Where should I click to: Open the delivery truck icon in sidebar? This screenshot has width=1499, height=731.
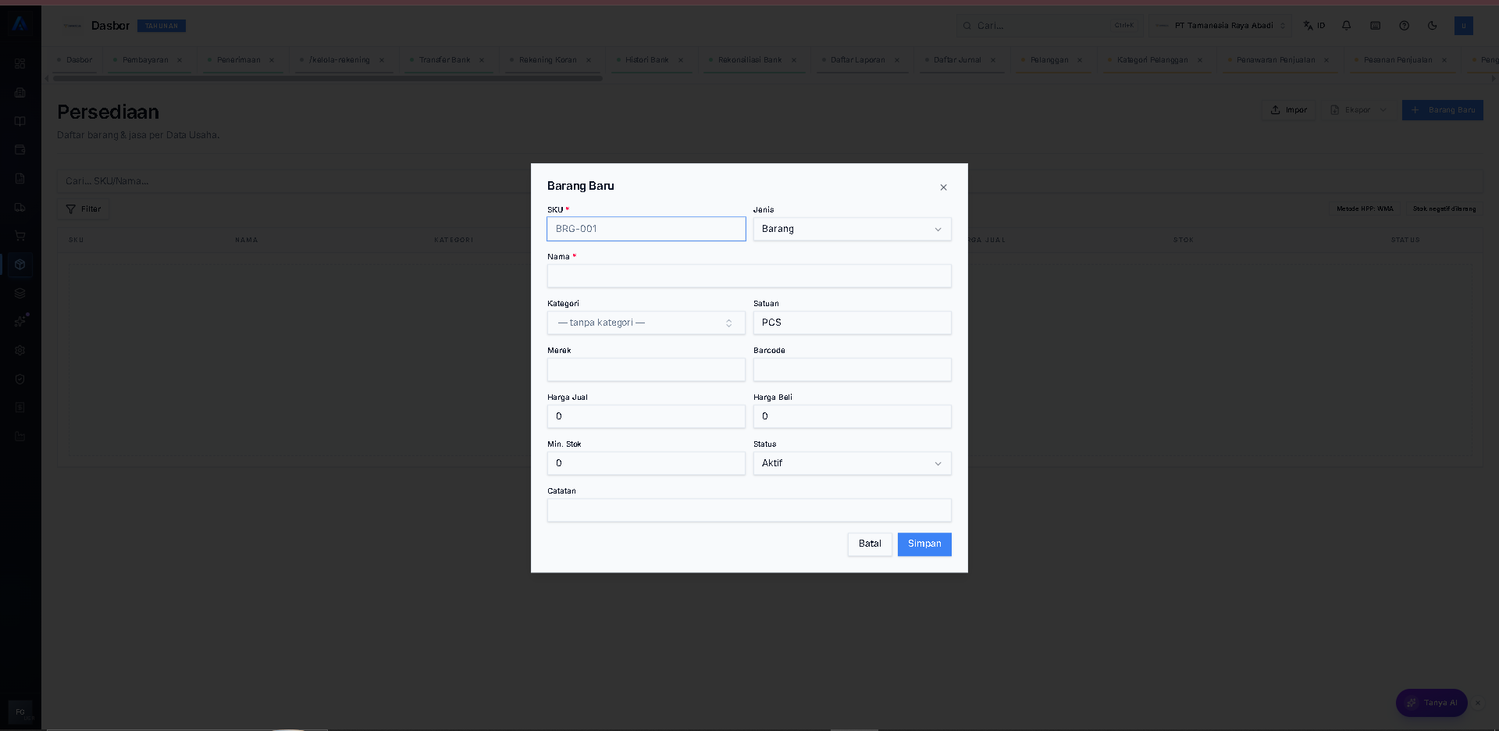pyautogui.click(x=20, y=207)
